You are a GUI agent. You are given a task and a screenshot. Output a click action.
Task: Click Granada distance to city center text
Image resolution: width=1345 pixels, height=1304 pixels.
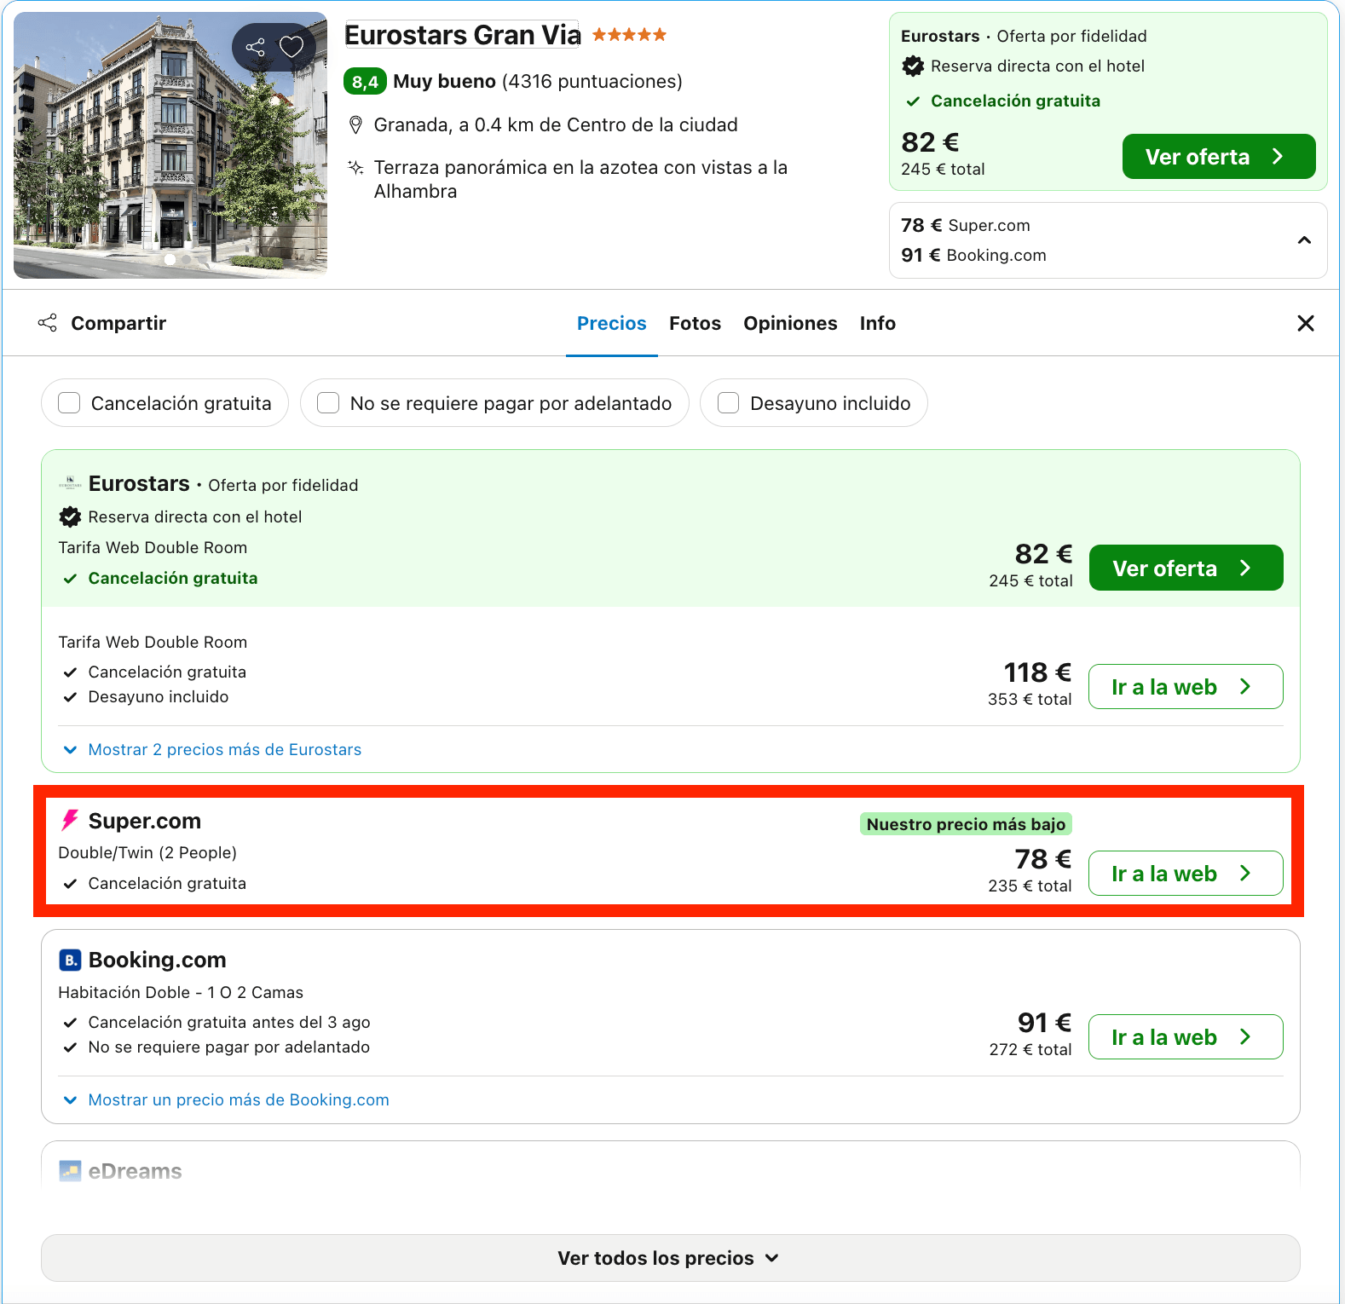coord(556,125)
